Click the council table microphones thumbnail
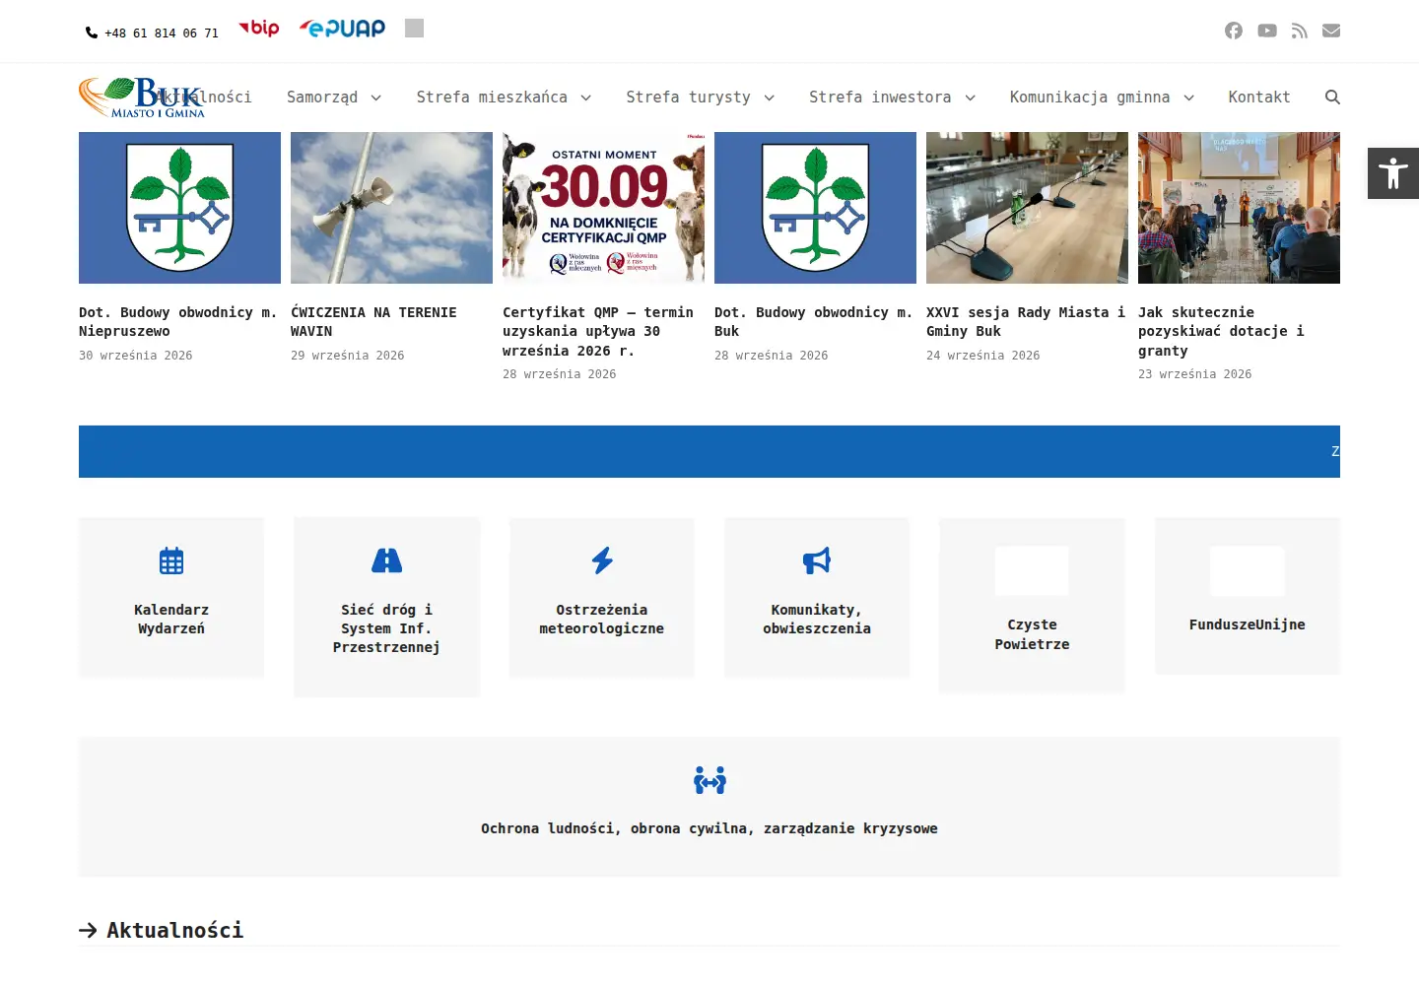 (x=1027, y=208)
